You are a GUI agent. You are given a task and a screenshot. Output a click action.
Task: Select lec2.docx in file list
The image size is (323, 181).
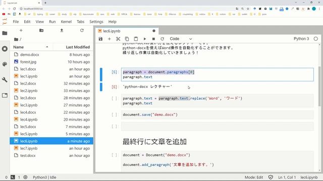(51, 83)
